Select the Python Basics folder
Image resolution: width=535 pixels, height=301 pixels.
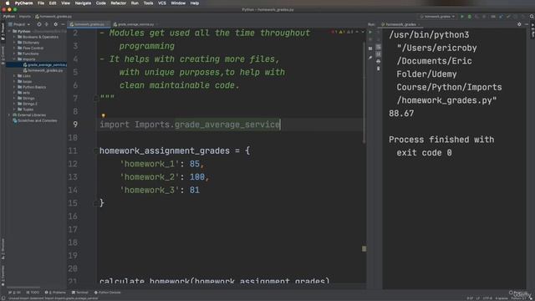32,87
